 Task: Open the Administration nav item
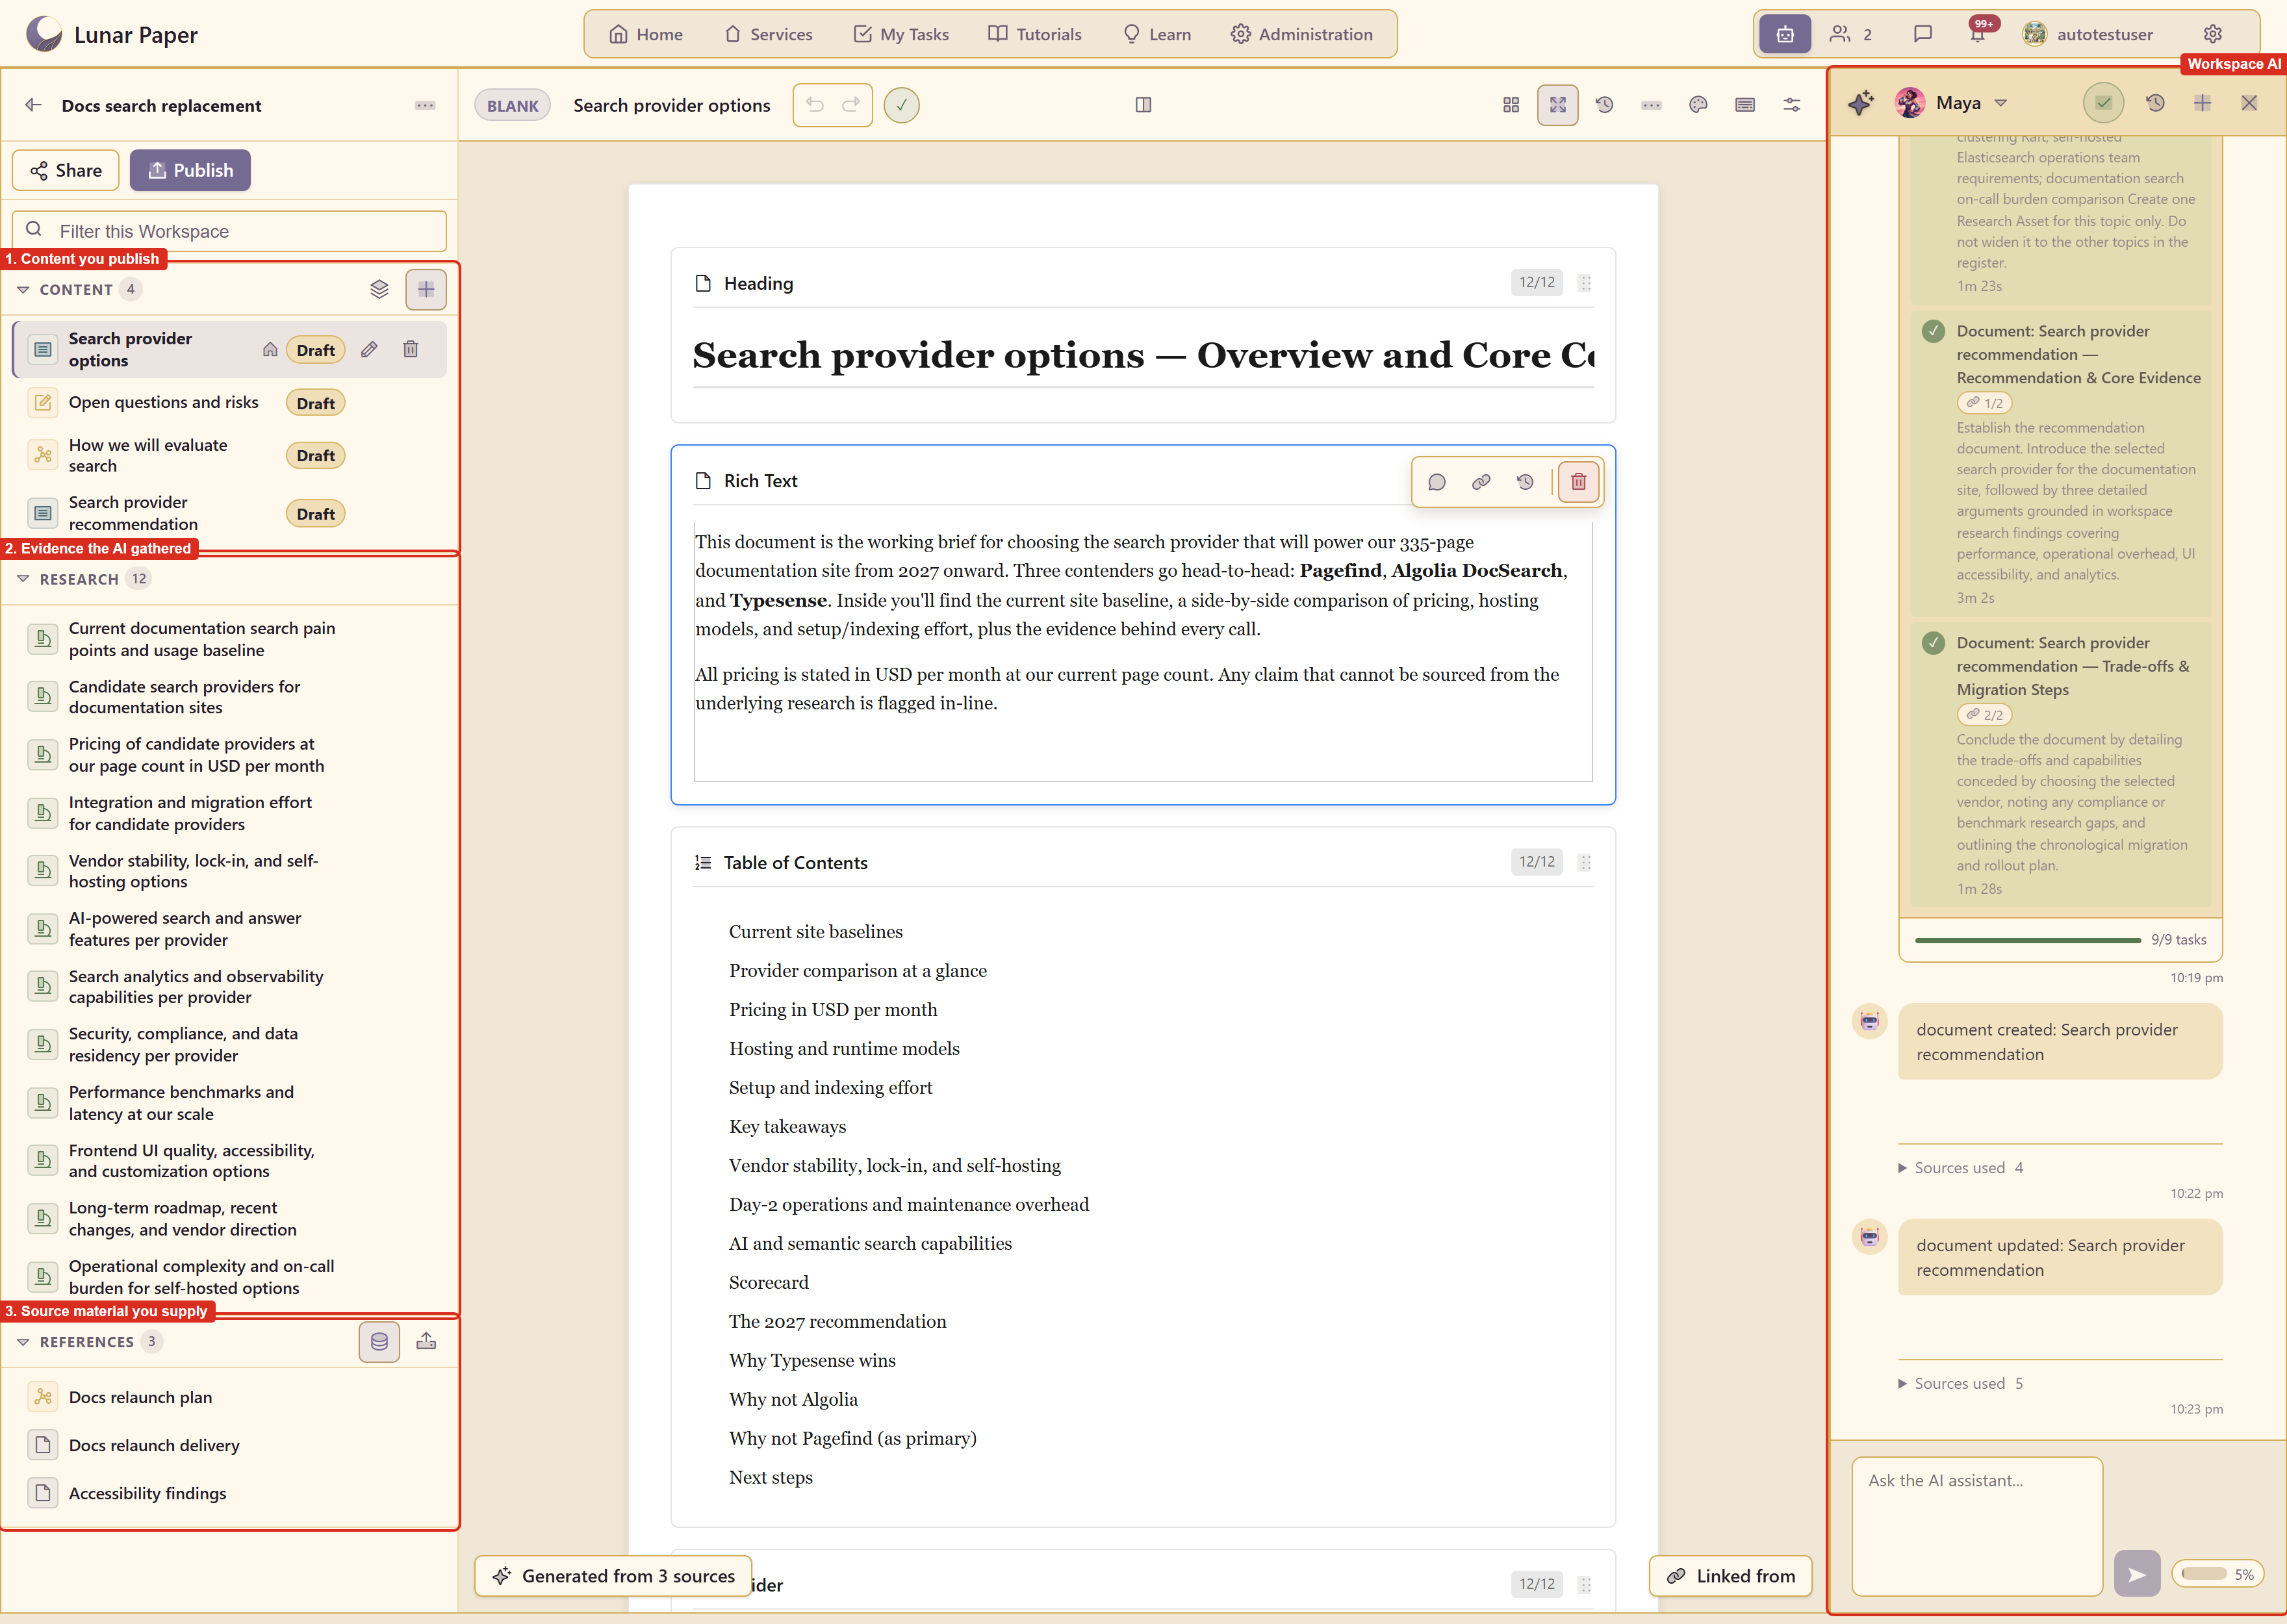(x=1302, y=34)
